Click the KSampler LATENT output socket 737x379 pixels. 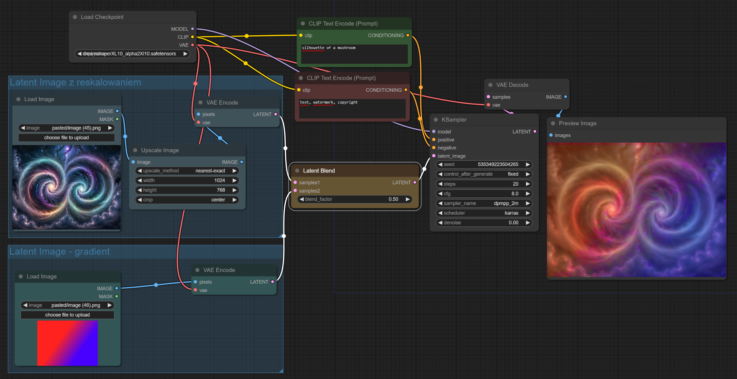coord(535,132)
